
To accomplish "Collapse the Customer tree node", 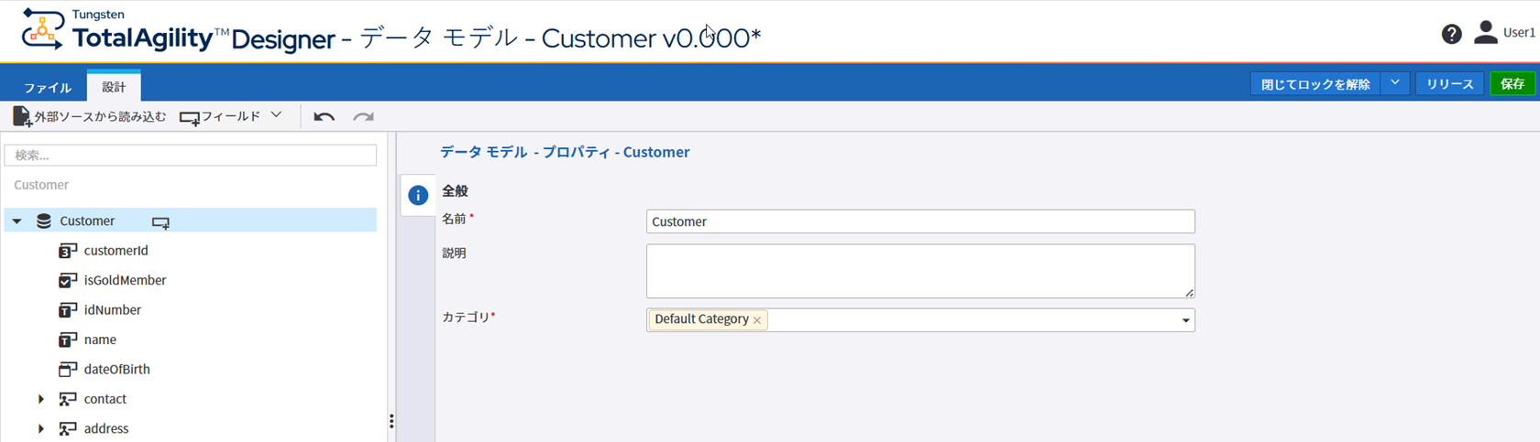I will pos(16,221).
